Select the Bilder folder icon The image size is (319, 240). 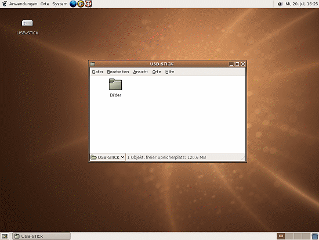point(115,84)
